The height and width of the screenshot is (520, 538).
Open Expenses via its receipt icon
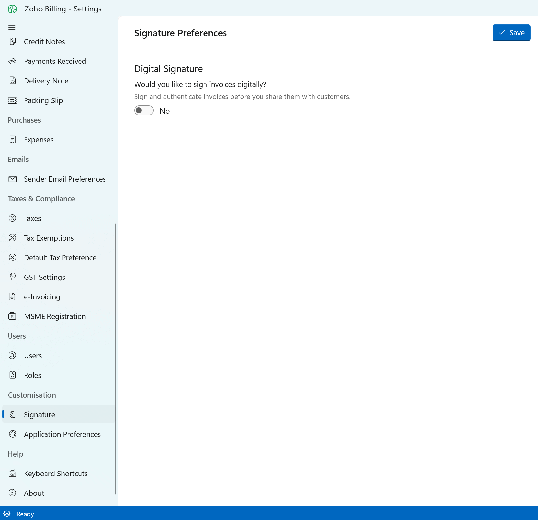(x=13, y=140)
